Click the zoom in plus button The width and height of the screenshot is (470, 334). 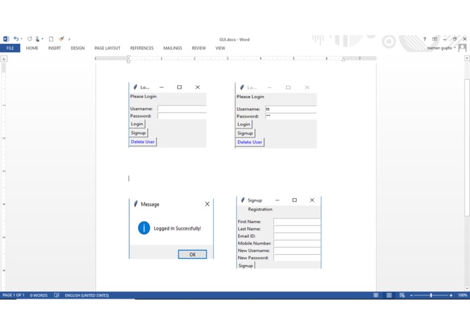pyautogui.click(x=451, y=295)
